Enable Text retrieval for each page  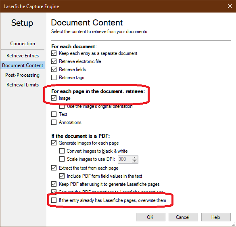(x=54, y=114)
